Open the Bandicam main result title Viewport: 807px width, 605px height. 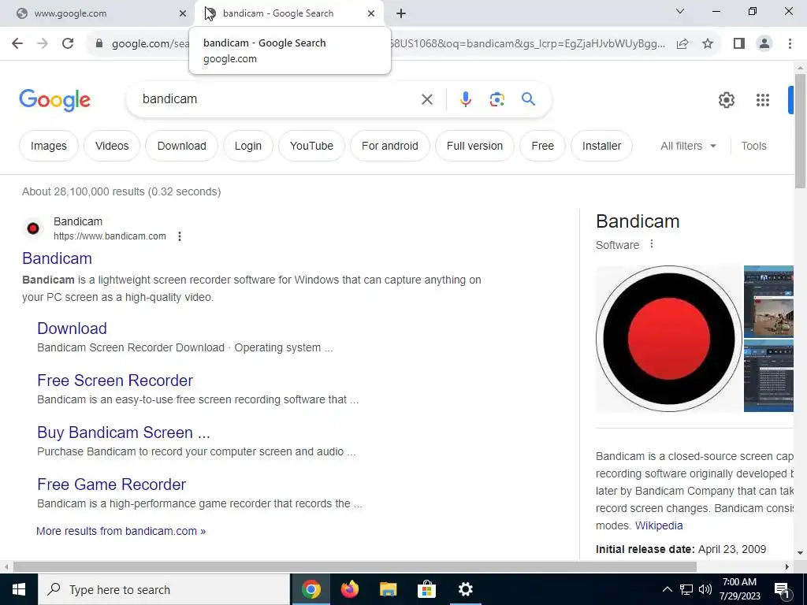point(57,258)
